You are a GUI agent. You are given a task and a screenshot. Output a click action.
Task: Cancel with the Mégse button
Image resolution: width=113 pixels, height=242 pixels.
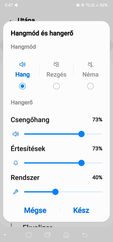coord(35,210)
